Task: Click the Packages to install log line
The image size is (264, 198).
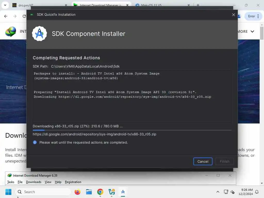Action: click(x=97, y=76)
